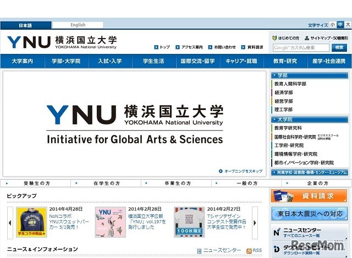Image resolution: width=352 pixels, height=258 pixels.
Task: Open the 学生生活 menu
Action: pyautogui.click(x=153, y=61)
